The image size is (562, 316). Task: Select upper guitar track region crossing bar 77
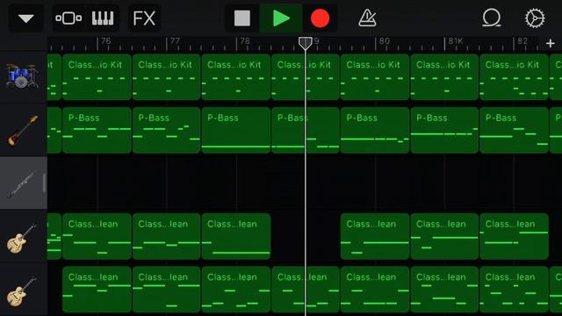(x=166, y=236)
